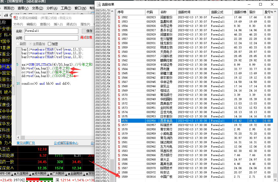Click the red-green market breadth bar
278x182 pixels.
pos(40,179)
